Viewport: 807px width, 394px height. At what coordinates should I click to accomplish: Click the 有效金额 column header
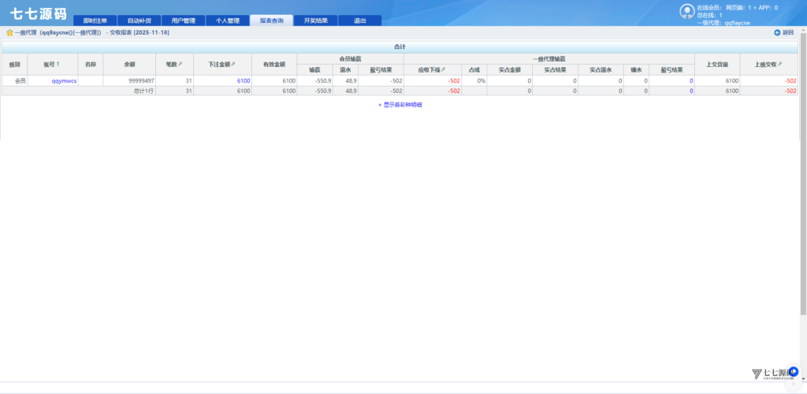pyautogui.click(x=274, y=65)
